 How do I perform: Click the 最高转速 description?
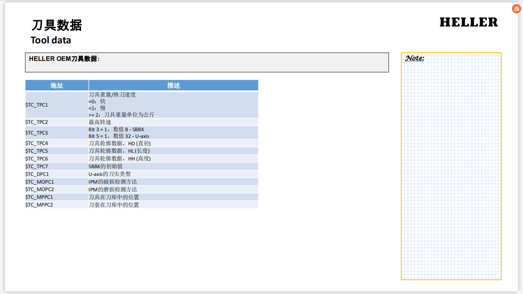pos(100,122)
